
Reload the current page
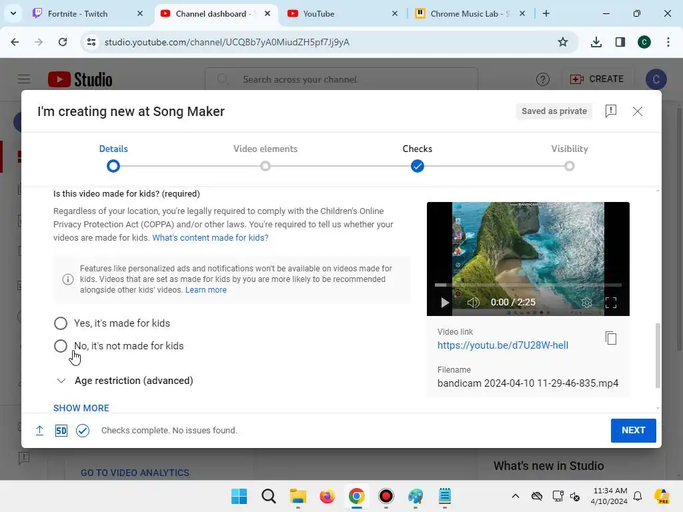63,42
